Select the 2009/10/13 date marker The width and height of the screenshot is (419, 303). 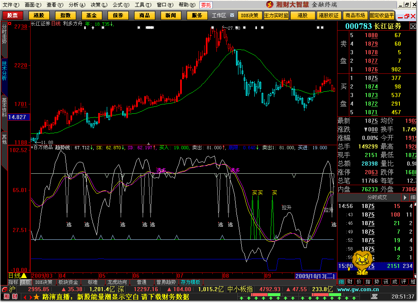coord(315,276)
